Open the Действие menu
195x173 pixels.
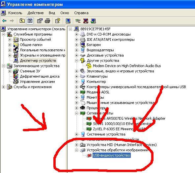click(36, 13)
